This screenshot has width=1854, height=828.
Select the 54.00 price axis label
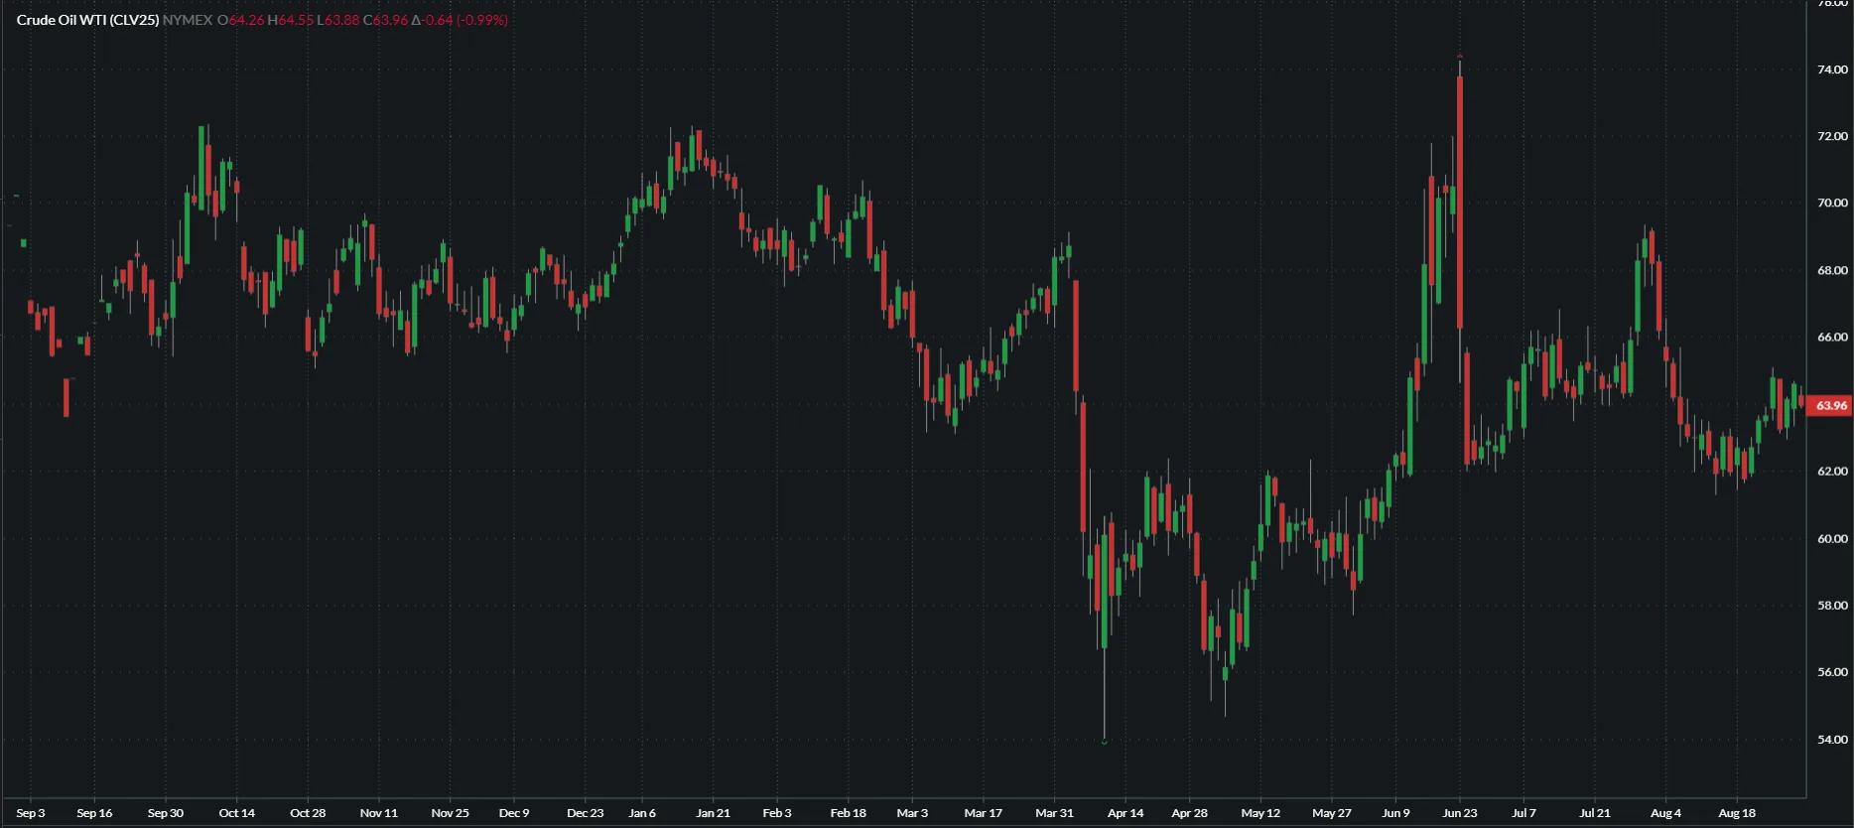click(x=1832, y=740)
